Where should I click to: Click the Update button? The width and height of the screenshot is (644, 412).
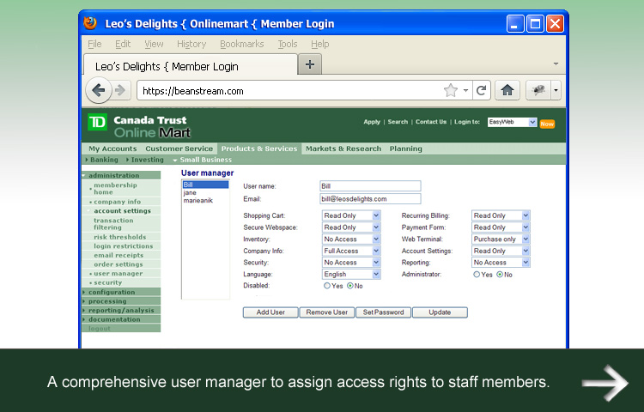tap(440, 312)
